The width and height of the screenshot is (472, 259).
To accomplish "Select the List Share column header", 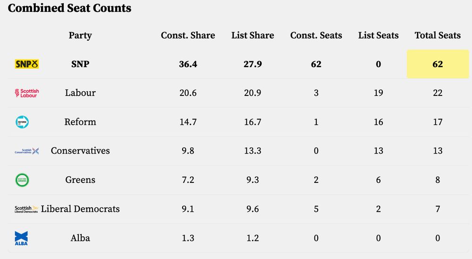I will pos(253,35).
